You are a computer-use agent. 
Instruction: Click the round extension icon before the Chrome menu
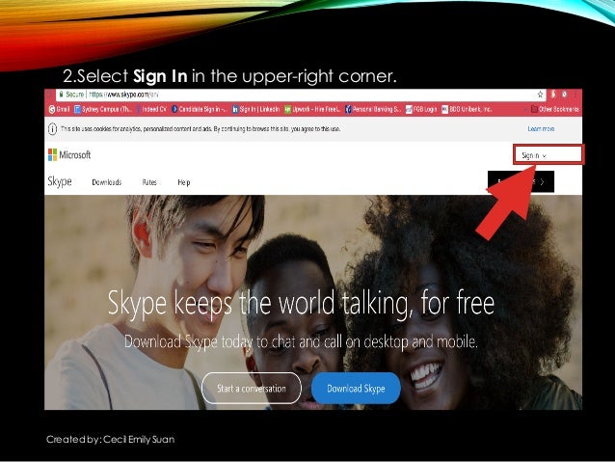(565, 95)
